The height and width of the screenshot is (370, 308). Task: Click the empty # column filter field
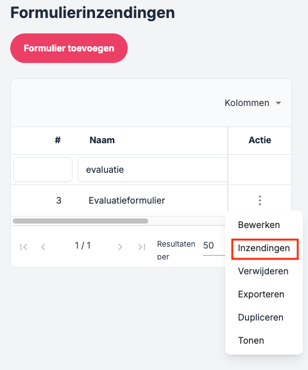click(43, 170)
